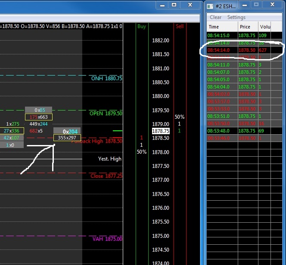286x265 pixels.
Task: Click the 0x85 footprint cell
Action: (39, 110)
